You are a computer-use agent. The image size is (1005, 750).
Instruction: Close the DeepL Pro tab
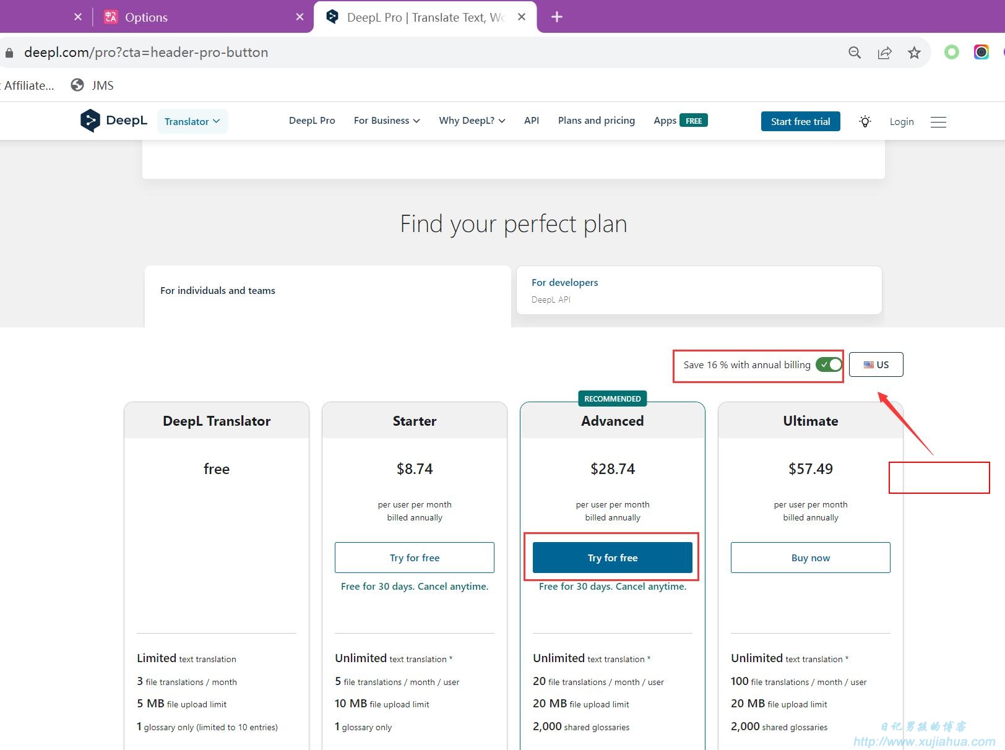pos(522,17)
